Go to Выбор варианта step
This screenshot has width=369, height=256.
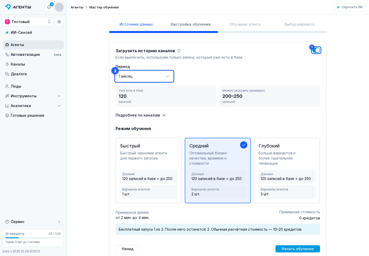pyautogui.click(x=299, y=24)
